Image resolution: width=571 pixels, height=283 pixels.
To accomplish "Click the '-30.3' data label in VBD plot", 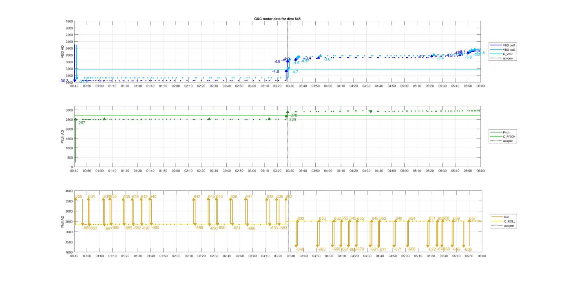I will point(64,81).
